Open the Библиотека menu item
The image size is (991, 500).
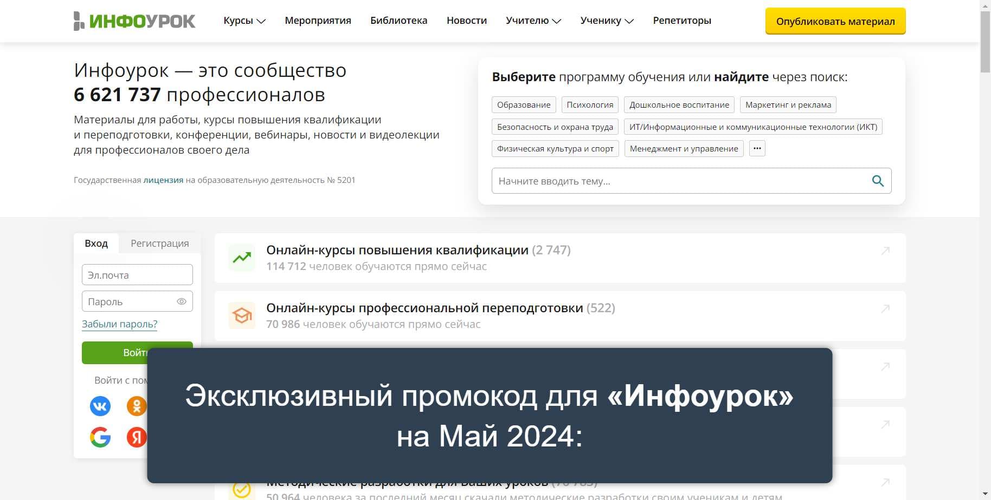tap(398, 21)
